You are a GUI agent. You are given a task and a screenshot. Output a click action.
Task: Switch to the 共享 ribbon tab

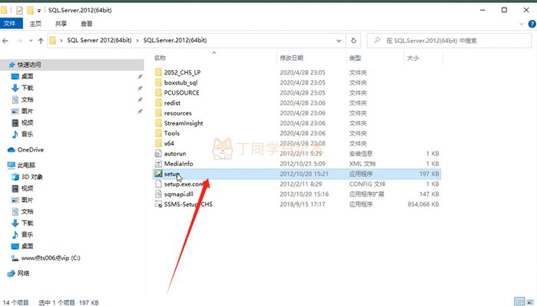pyautogui.click(x=61, y=24)
